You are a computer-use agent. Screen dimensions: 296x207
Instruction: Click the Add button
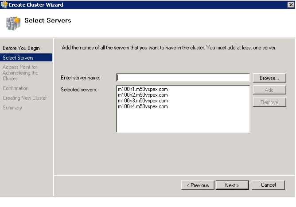[x=269, y=90]
